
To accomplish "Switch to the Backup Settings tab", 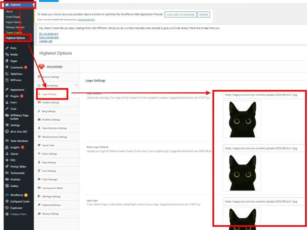I will (57, 214).
